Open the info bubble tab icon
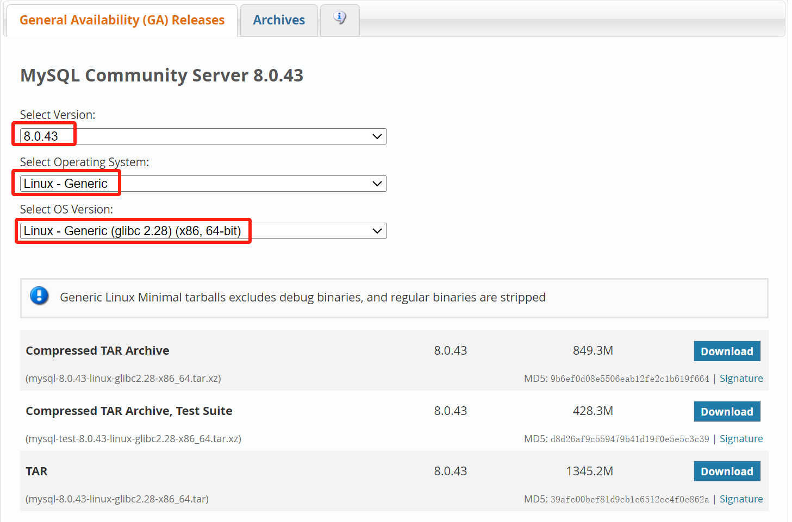The image size is (792, 522). click(340, 18)
